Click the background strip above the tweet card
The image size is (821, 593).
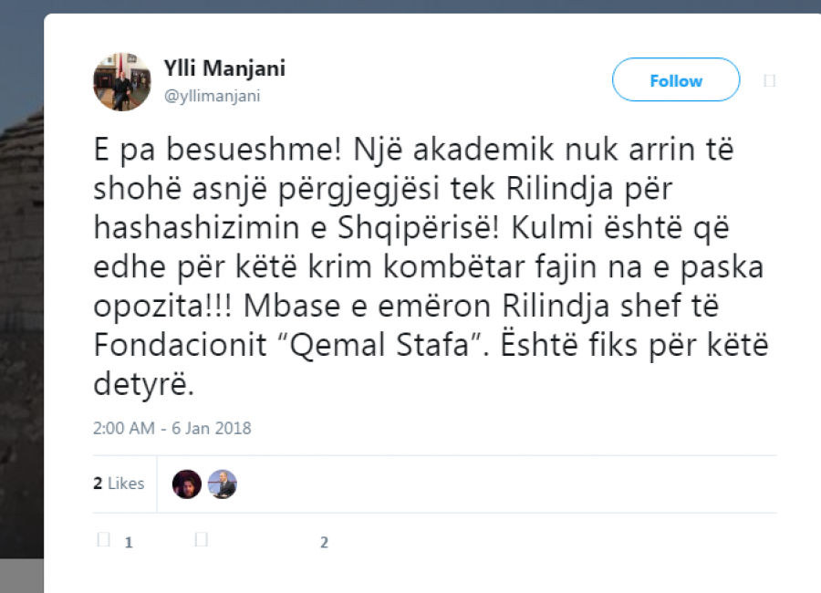pyautogui.click(x=410, y=6)
